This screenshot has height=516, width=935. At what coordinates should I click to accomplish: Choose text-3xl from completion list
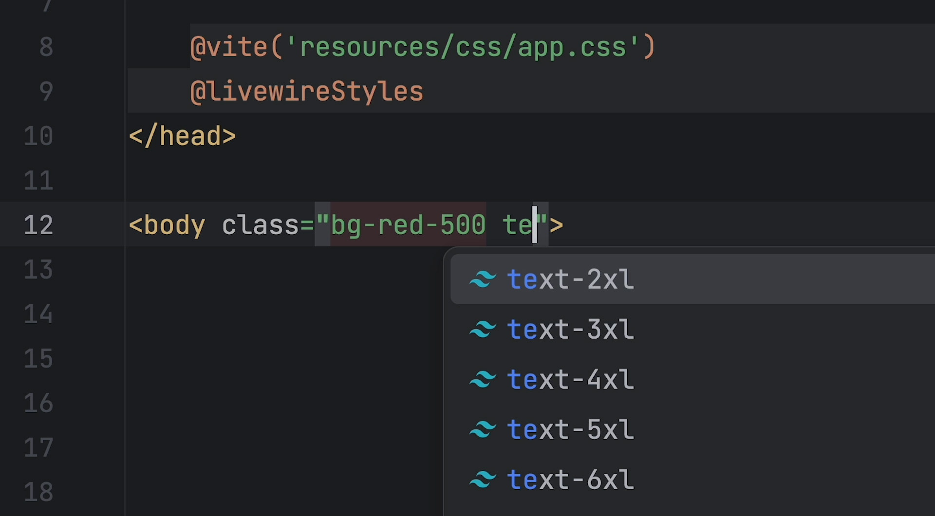tap(692, 330)
